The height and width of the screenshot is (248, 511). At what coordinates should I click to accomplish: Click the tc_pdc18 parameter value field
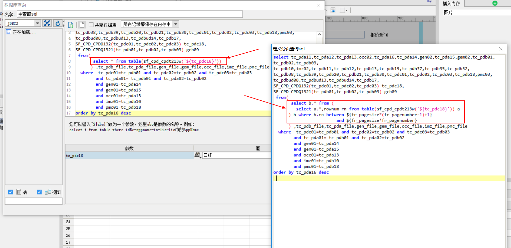[237, 155]
